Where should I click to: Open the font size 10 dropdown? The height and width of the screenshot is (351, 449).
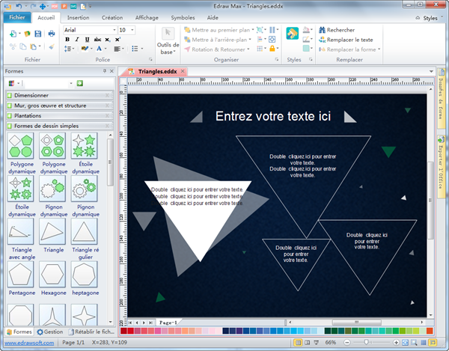coord(132,30)
